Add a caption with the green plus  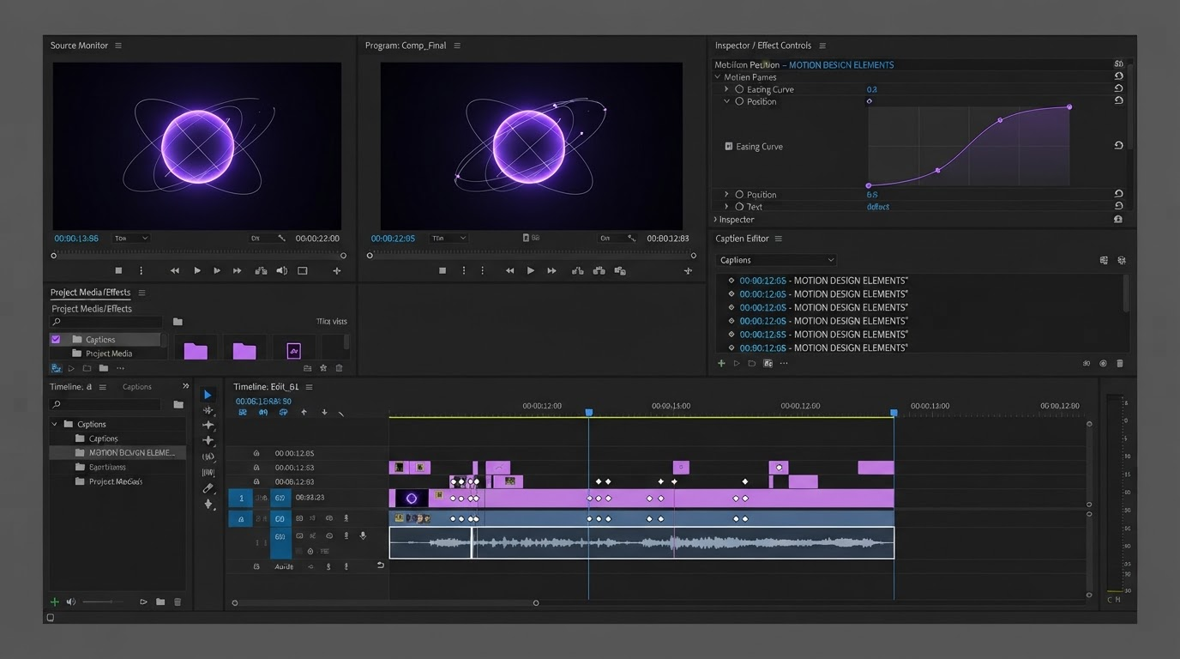click(x=721, y=363)
